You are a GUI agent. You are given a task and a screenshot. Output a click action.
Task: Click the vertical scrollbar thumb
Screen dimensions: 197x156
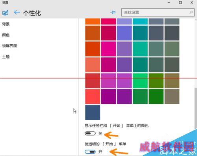coord(196,108)
